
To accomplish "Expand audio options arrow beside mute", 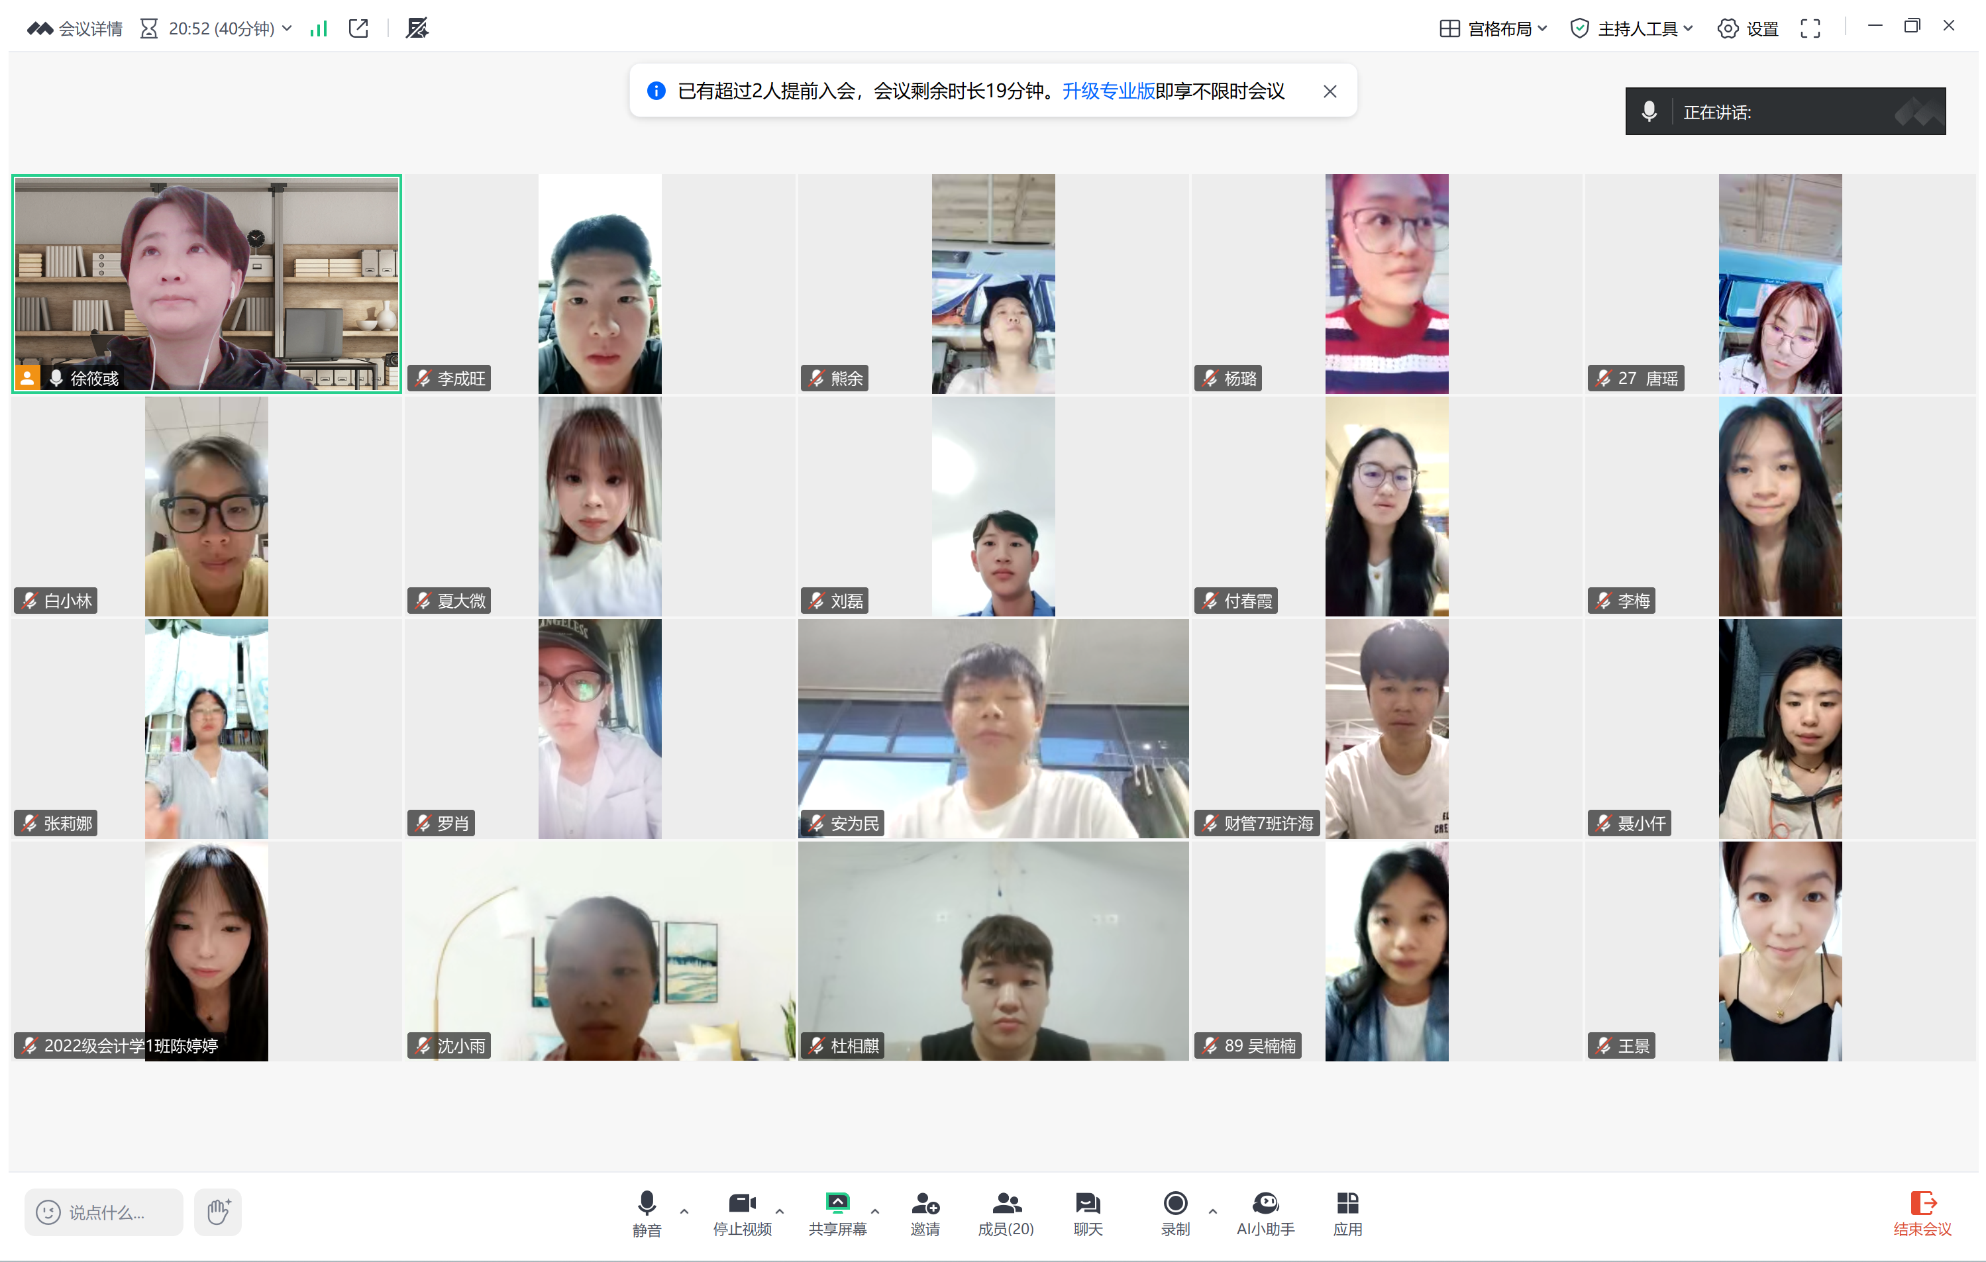I will click(x=684, y=1211).
